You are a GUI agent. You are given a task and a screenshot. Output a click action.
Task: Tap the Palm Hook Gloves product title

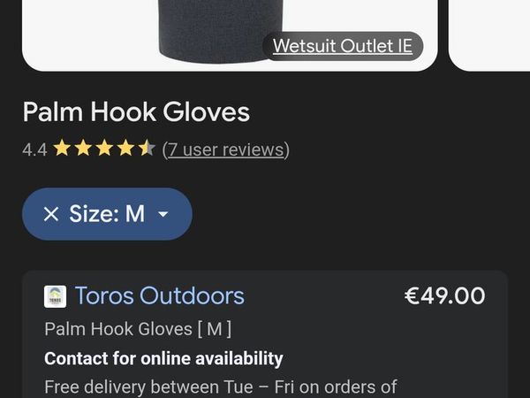point(136,112)
